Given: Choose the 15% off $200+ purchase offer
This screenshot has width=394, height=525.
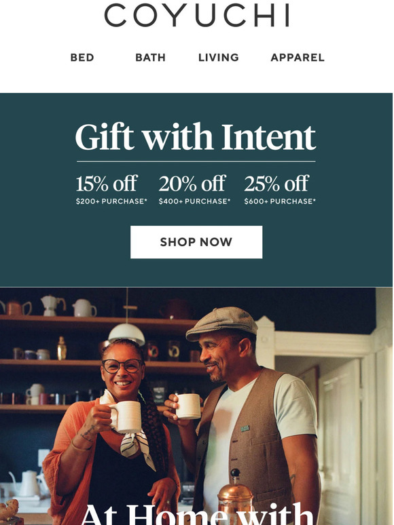Looking at the screenshot, I should (x=111, y=189).
